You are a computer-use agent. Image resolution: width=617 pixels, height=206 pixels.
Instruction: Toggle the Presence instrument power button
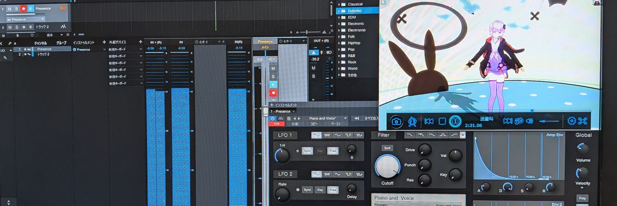(x=273, y=118)
